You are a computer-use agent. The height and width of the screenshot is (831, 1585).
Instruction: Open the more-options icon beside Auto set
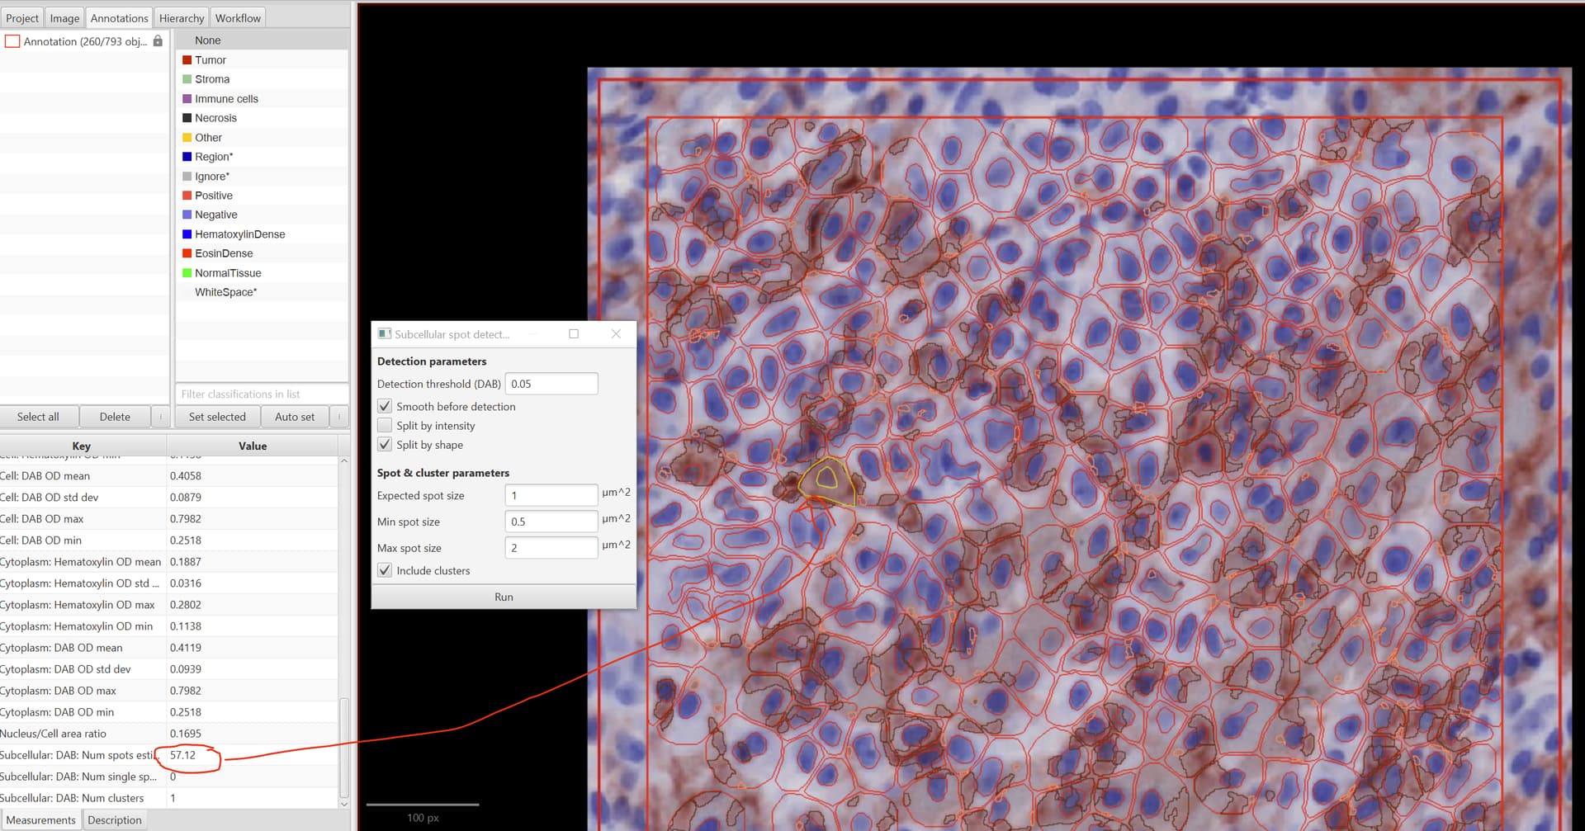click(338, 416)
